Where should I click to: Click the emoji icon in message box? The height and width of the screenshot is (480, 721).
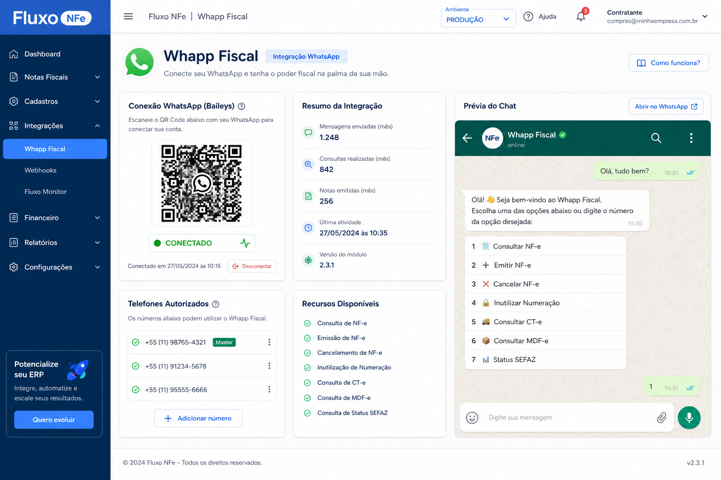472,418
